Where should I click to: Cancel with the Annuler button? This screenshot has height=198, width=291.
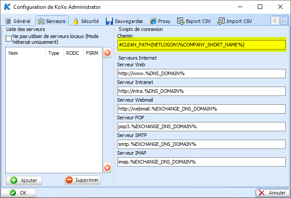tap(272, 193)
